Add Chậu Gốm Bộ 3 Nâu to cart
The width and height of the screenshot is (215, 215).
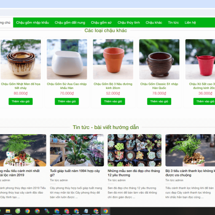pyautogui.click(x=113, y=101)
